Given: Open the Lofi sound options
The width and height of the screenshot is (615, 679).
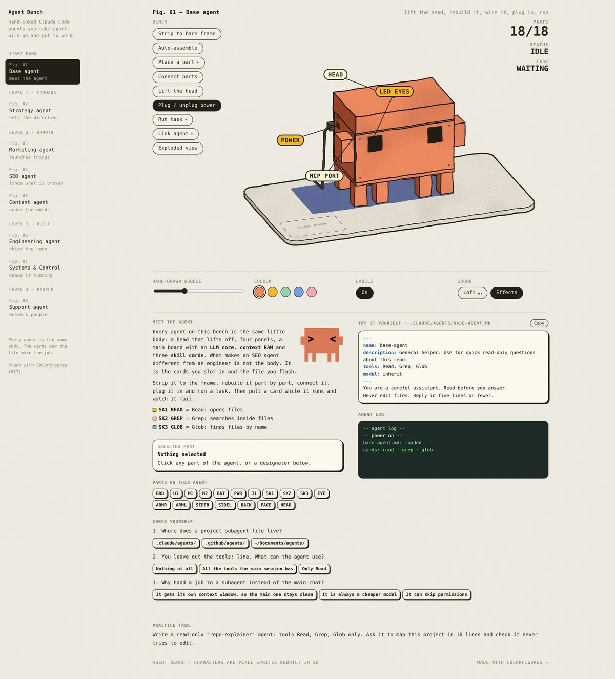Looking at the screenshot, I should pyautogui.click(x=473, y=293).
